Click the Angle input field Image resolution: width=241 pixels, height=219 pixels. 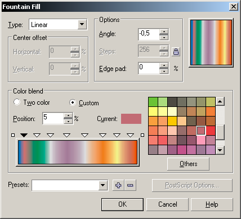[x=149, y=34]
